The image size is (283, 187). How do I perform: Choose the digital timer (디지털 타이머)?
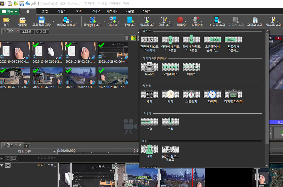point(233,96)
